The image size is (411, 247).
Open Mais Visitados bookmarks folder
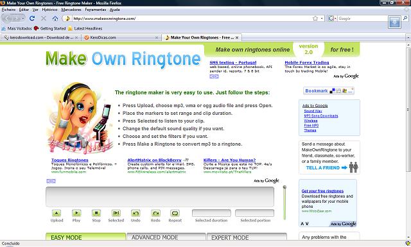17,29
